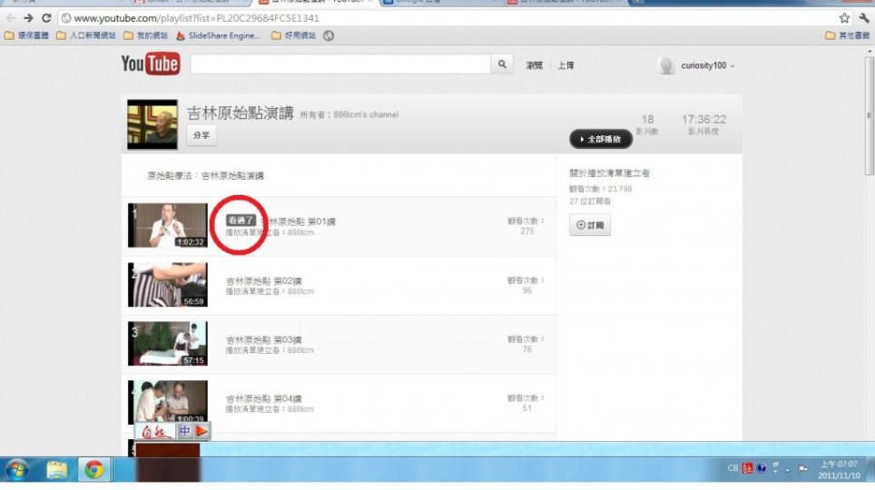This screenshot has height=490, width=875.
Task: Click the 上傳 upload menu item
Action: (565, 65)
